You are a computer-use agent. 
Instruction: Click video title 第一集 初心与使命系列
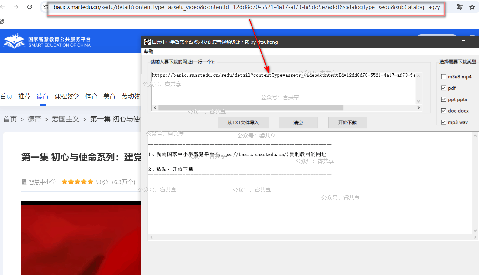pos(81,157)
